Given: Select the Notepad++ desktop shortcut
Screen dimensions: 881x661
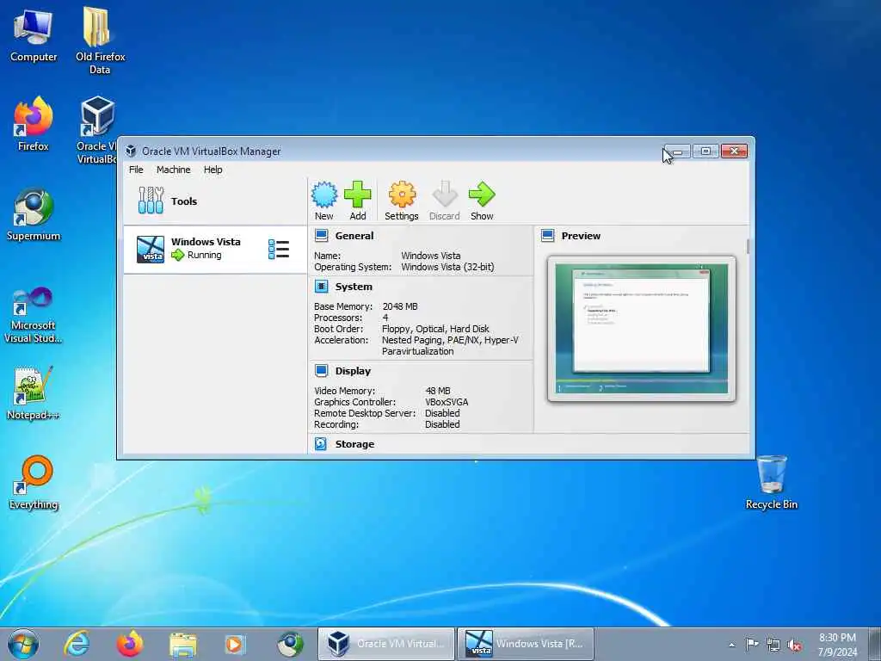Looking at the screenshot, I should tap(34, 393).
